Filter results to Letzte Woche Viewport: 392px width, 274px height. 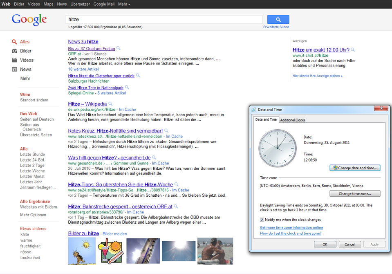coord(33,171)
